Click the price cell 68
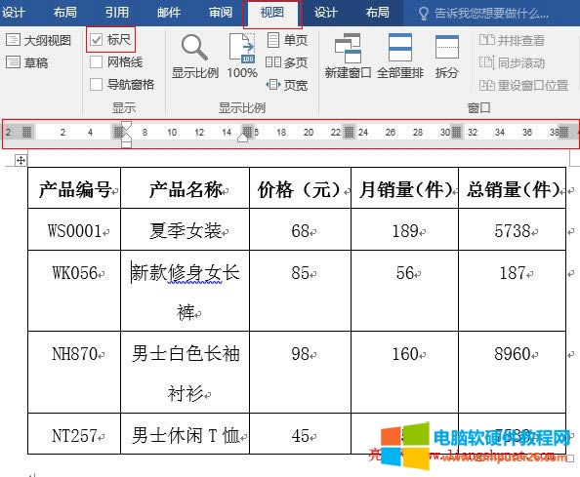Viewport: 580px width, 477px height. click(x=300, y=229)
